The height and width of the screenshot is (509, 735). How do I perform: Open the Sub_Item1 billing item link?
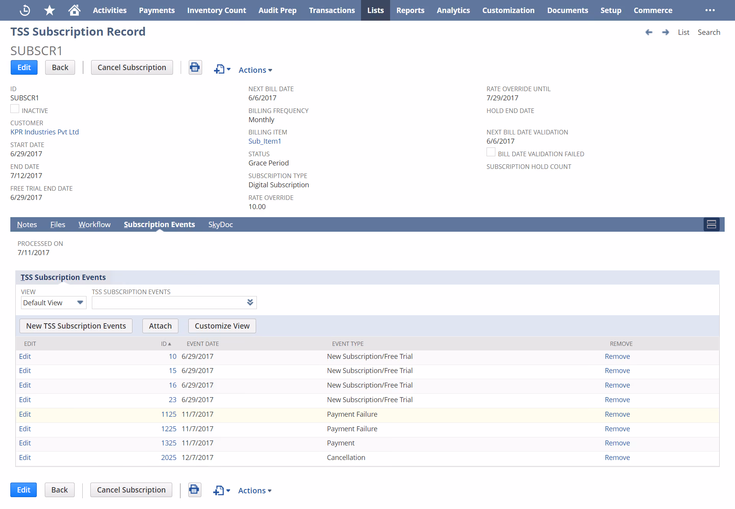point(265,141)
